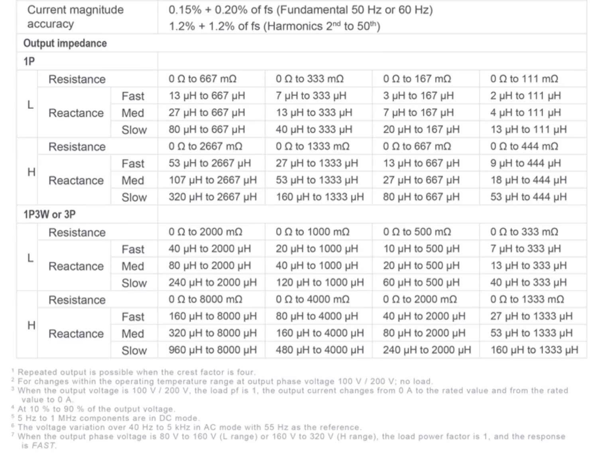Select the 18 μH to 444 μH cell

pyautogui.click(x=528, y=180)
